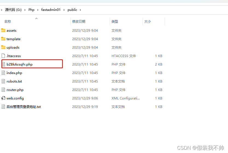Sort by the 类型 column header
The height and width of the screenshot is (153, 228).
(115, 21)
